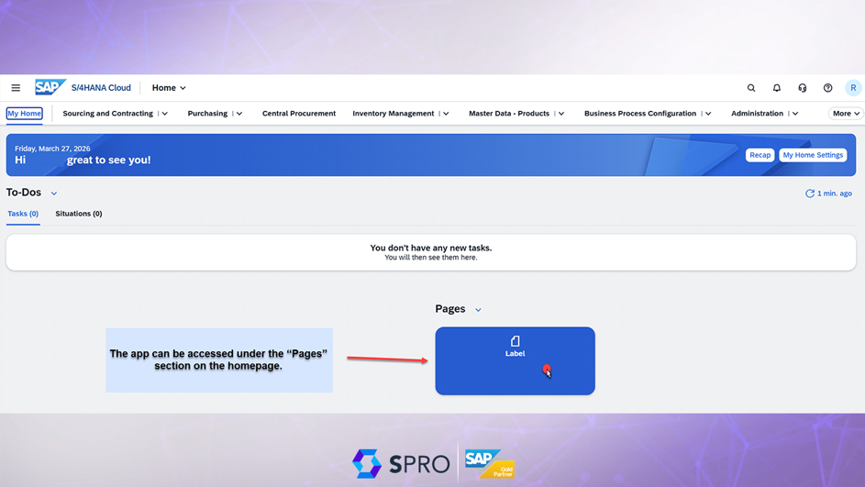Click the Recap button
The width and height of the screenshot is (865, 487).
tap(760, 155)
